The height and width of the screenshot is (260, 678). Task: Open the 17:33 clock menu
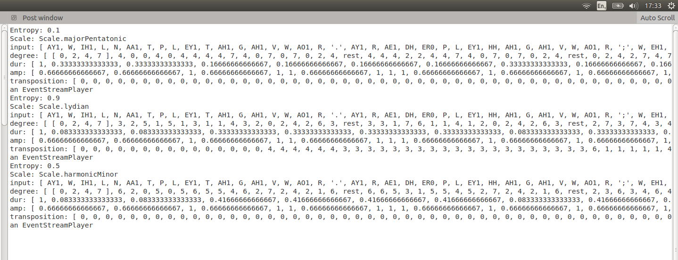pyautogui.click(x=653, y=6)
